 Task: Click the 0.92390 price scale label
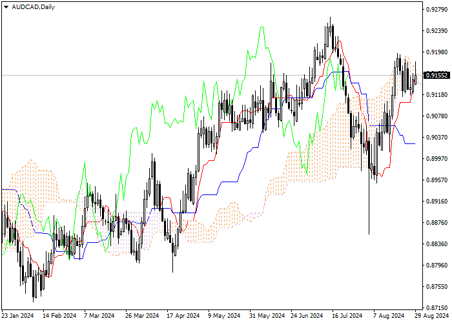[x=437, y=31]
